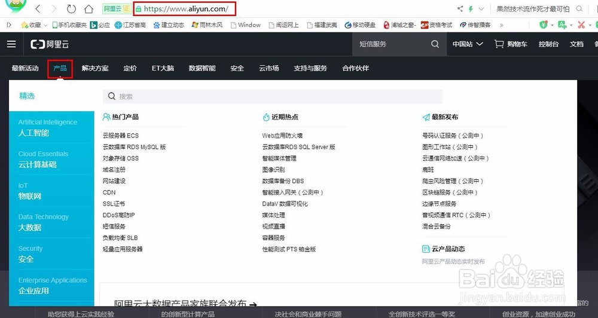Click the site search magnifier button
The width and height of the screenshot is (598, 318).
pos(435,44)
